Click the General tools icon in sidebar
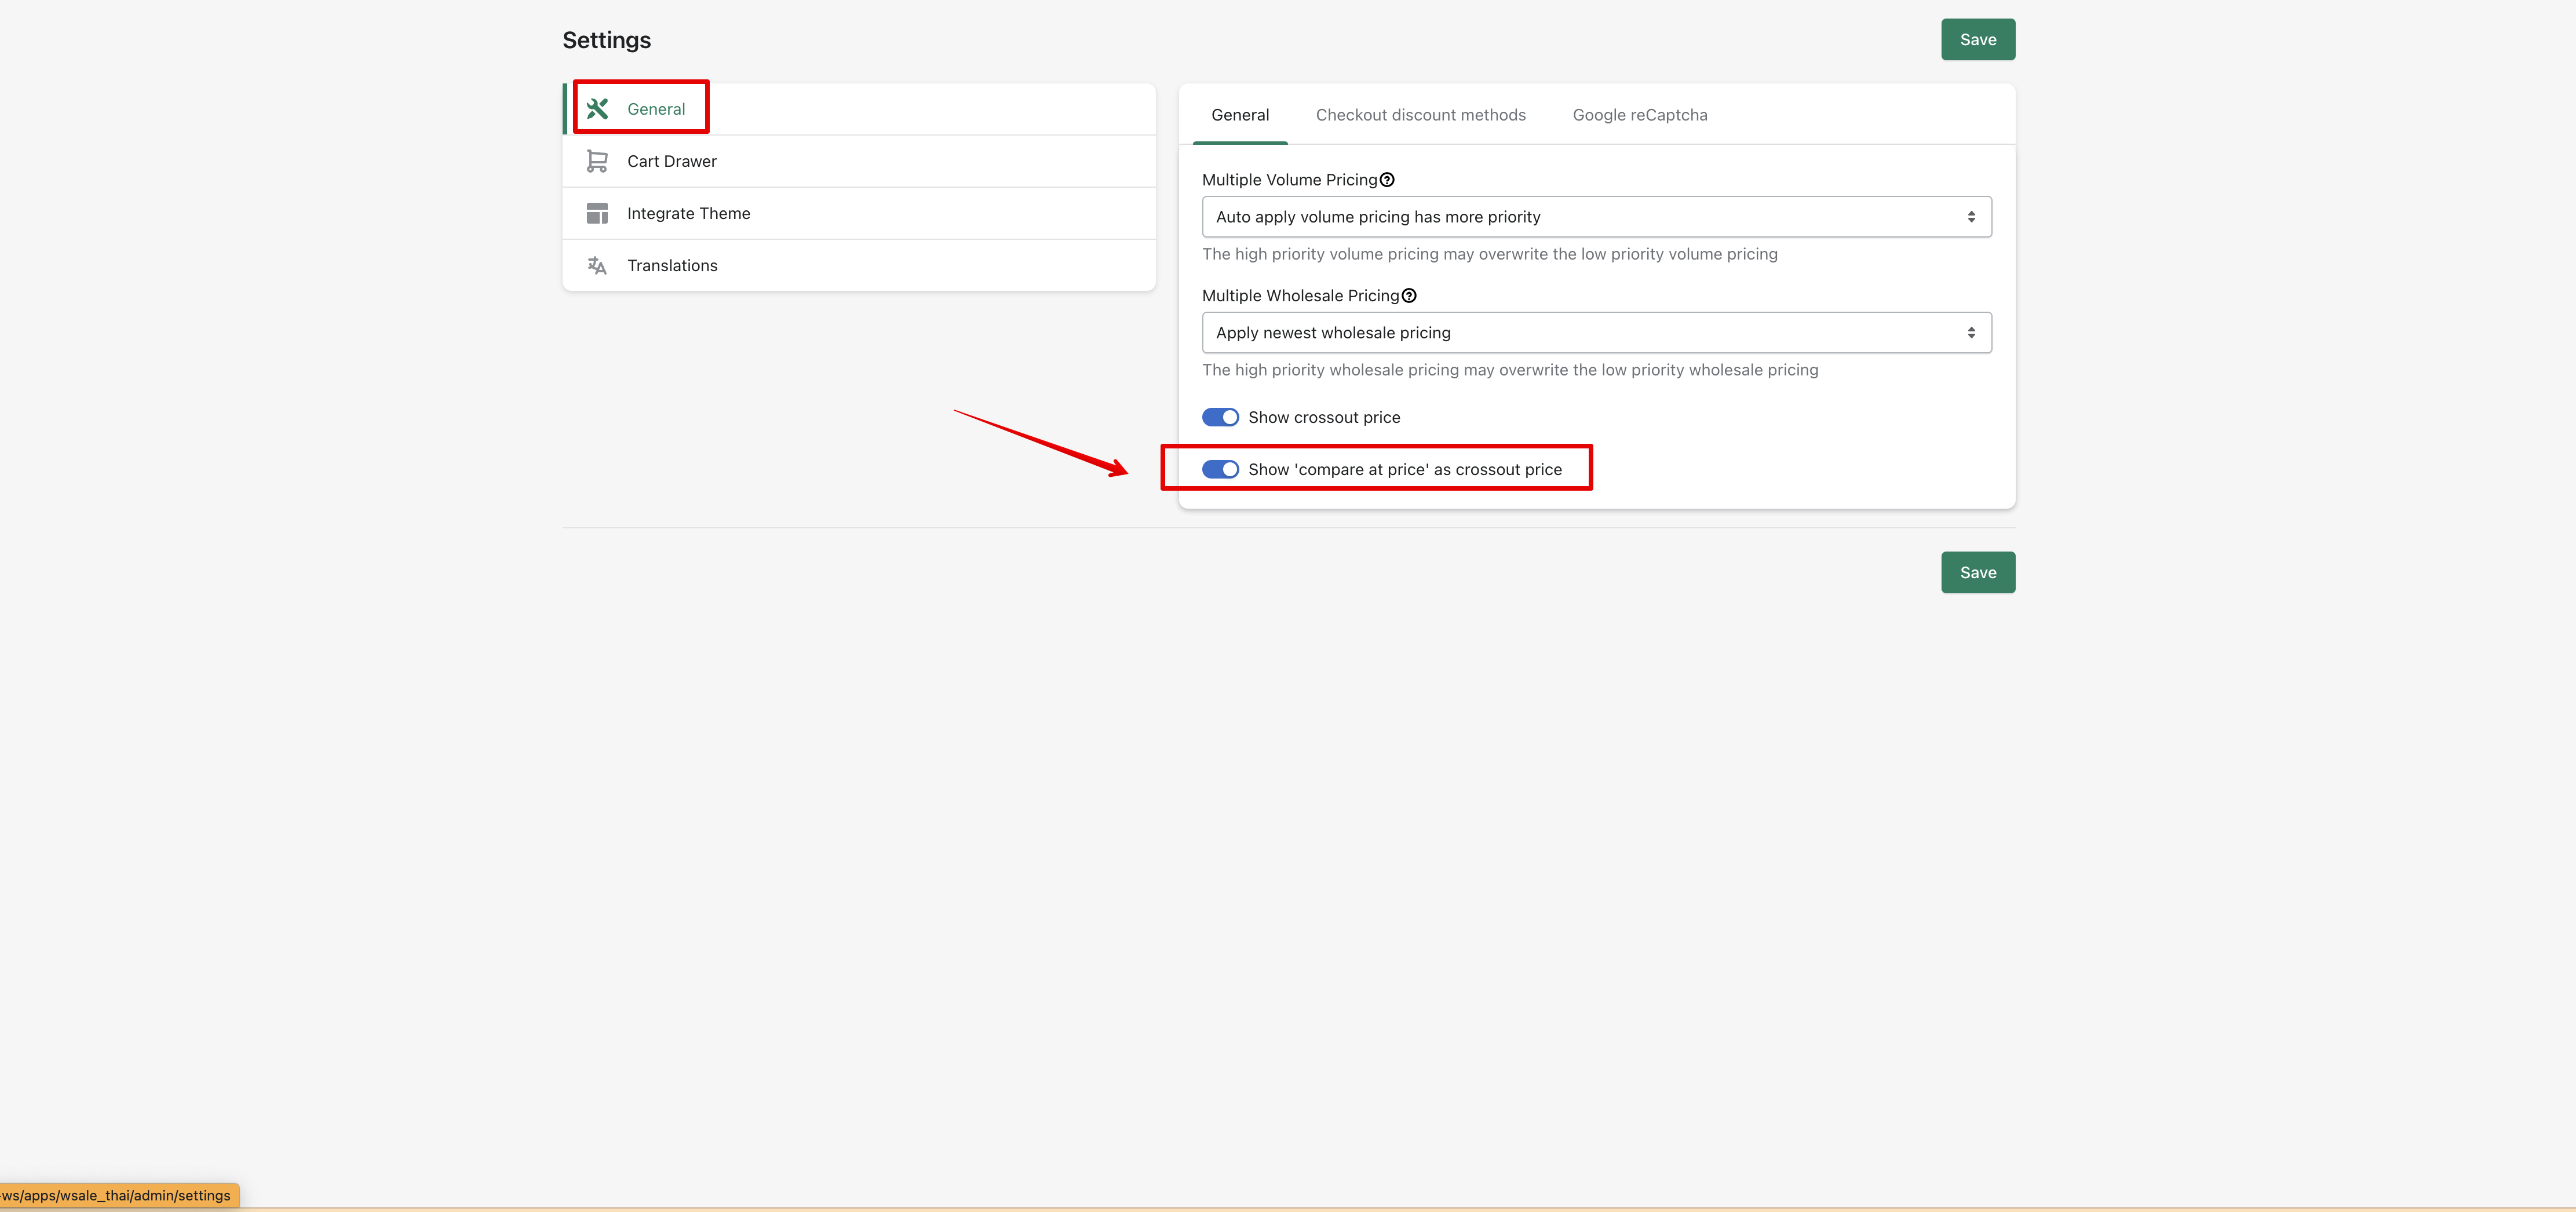This screenshot has height=1212, width=2576. [x=597, y=109]
